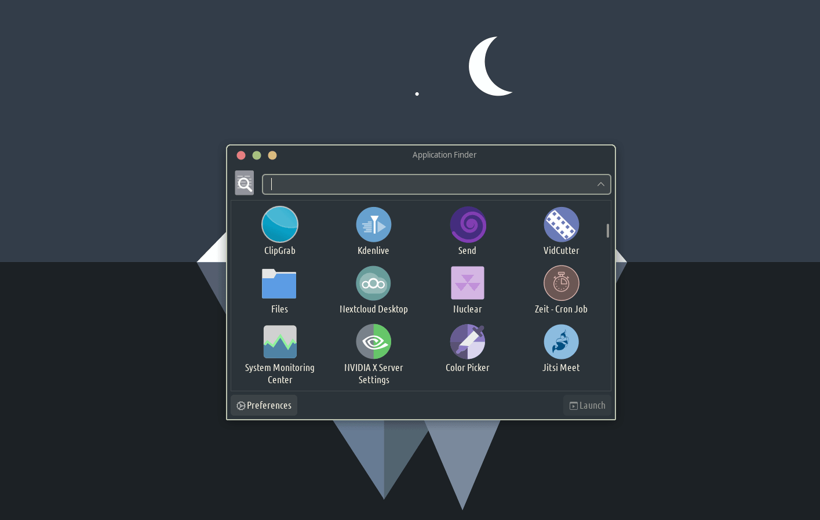Select the VidCutter film strip icon
Screen dimensions: 820x520
(561, 224)
